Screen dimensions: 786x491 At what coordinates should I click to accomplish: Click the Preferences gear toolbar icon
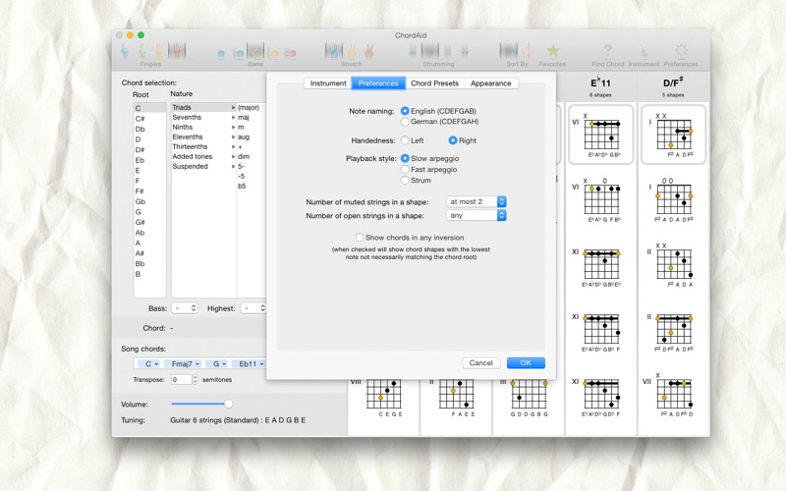[681, 51]
